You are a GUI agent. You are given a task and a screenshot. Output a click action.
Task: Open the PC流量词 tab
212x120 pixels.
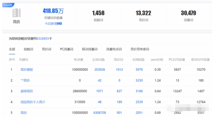coord(67,49)
